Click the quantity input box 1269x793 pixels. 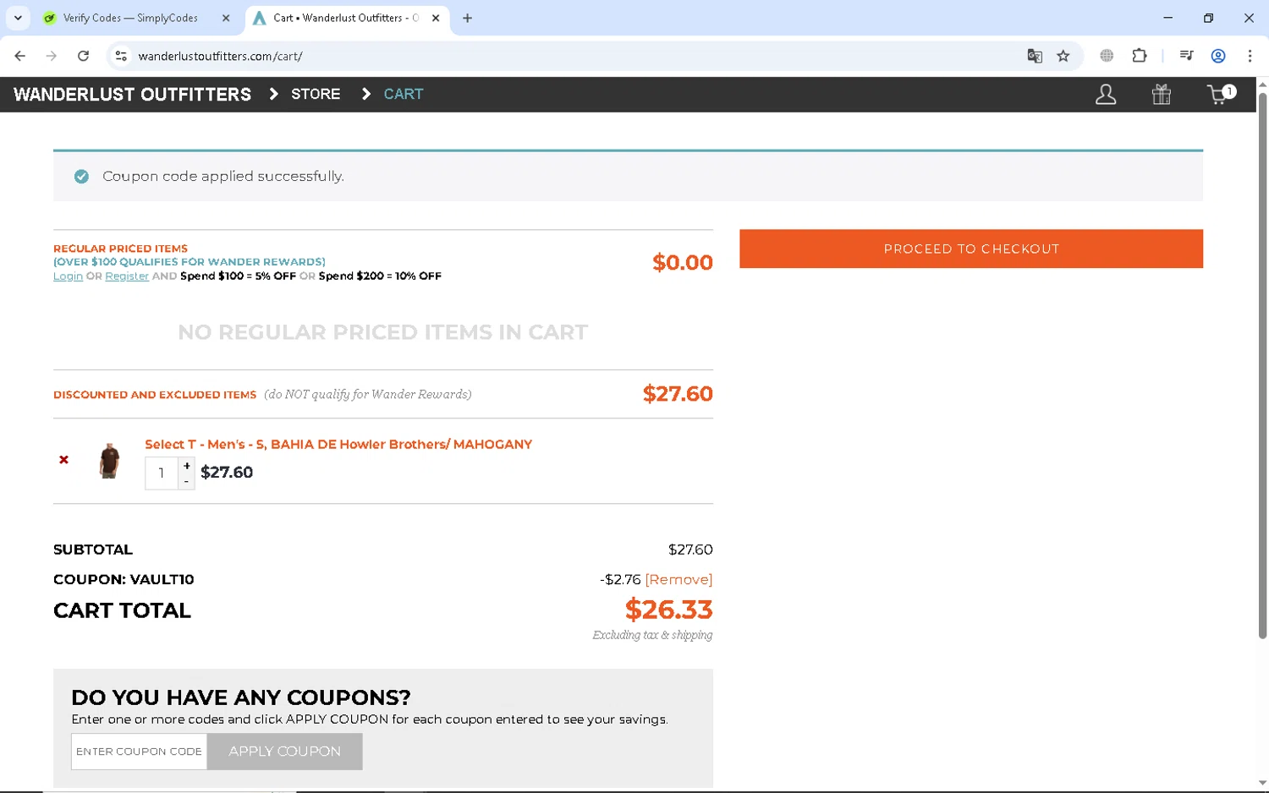162,473
